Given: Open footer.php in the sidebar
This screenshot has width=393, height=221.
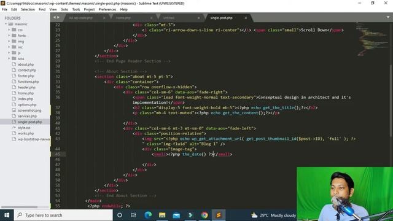Looking at the screenshot, I should click(x=26, y=76).
